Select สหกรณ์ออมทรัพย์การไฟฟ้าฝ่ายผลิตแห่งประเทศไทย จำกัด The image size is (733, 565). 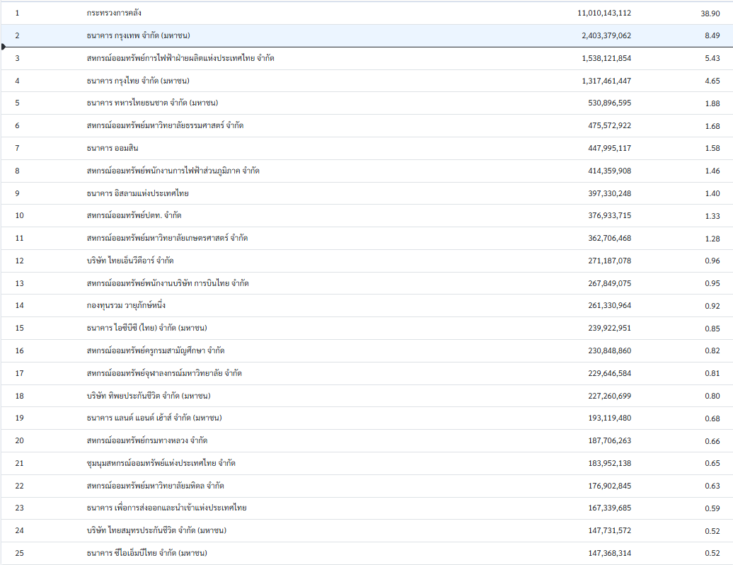click(180, 58)
